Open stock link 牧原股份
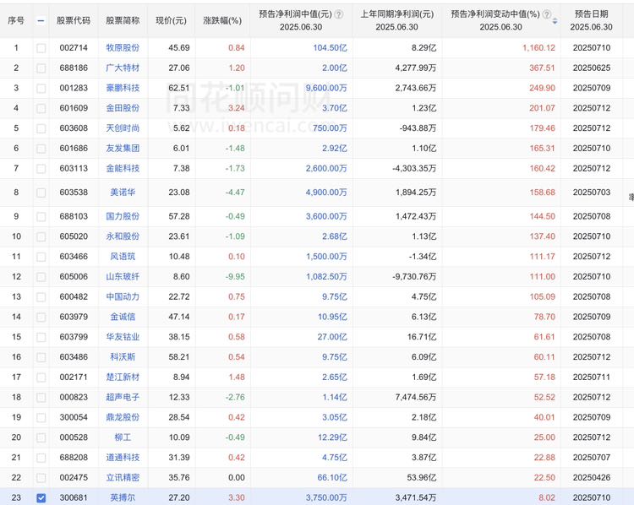 click(123, 47)
